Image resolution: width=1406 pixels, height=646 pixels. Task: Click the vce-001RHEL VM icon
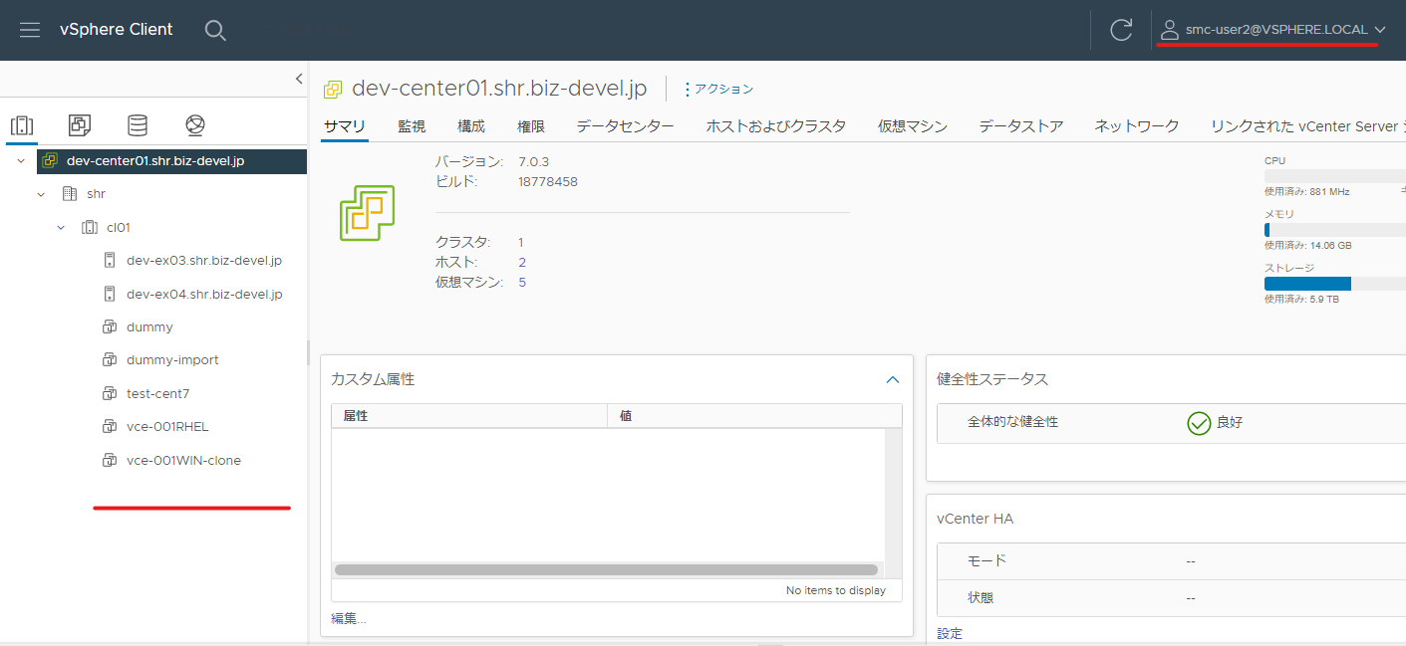click(x=110, y=427)
